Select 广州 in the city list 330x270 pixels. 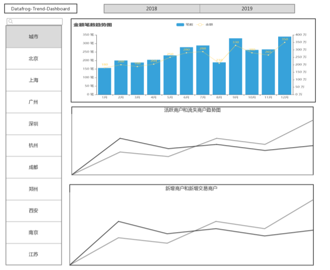coord(34,102)
